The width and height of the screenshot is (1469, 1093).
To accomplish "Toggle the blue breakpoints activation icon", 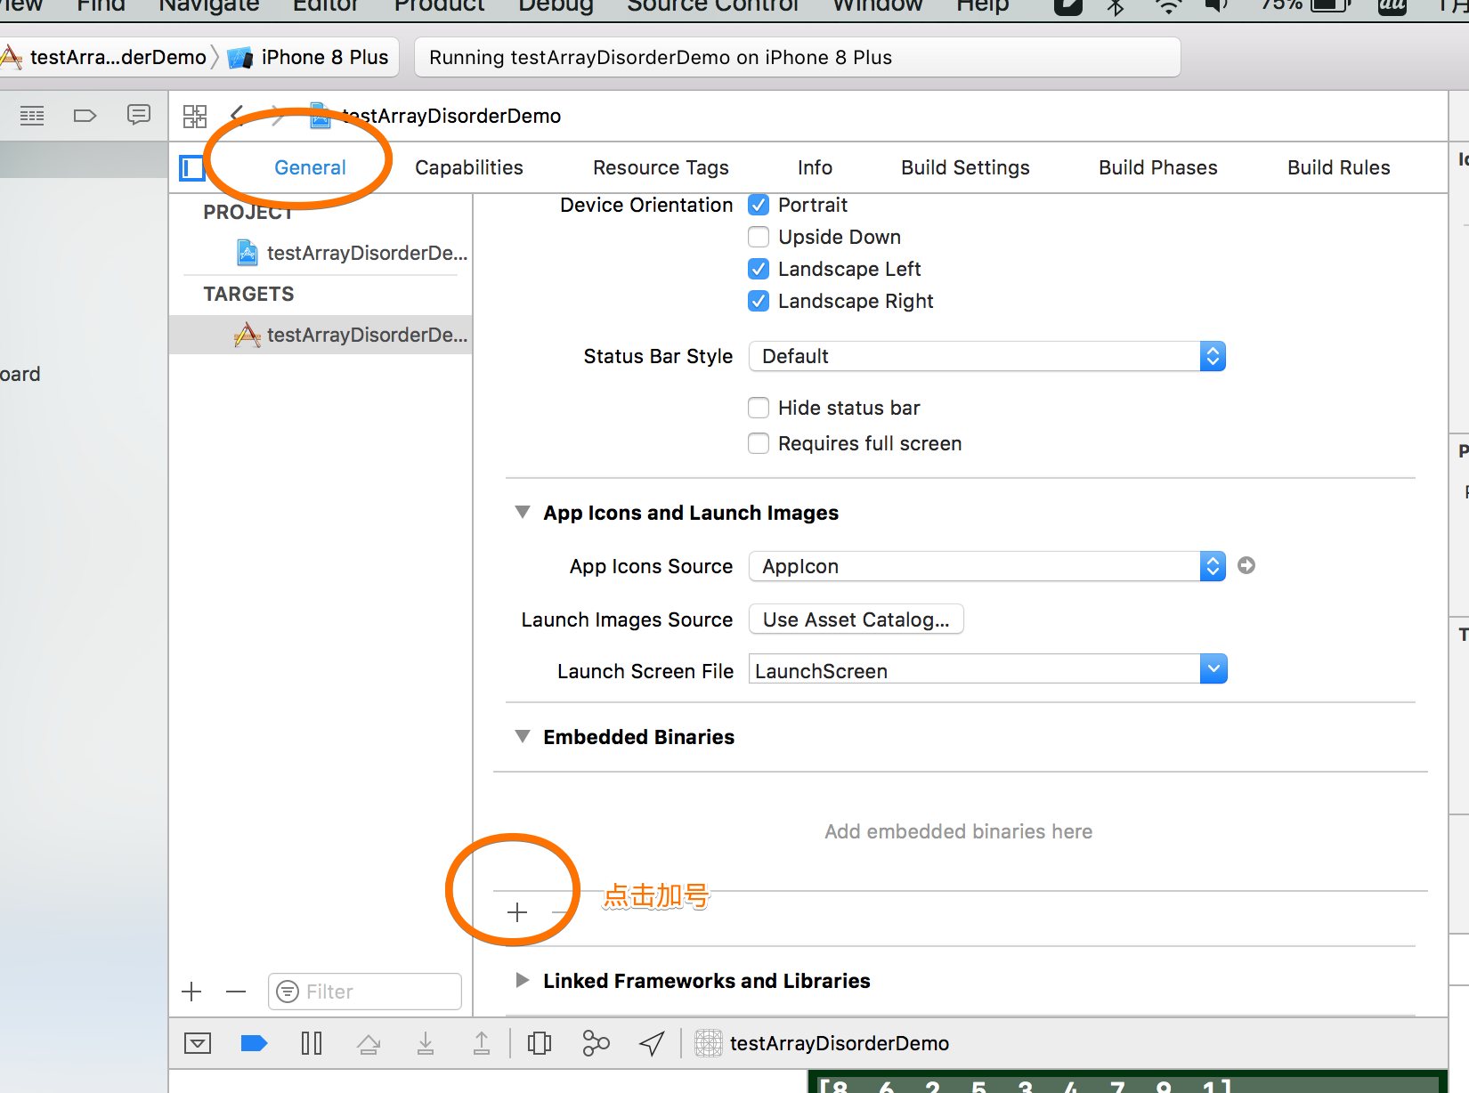I will (x=254, y=1043).
